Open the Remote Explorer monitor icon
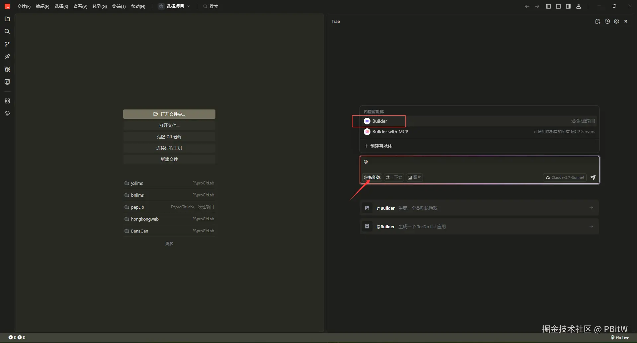The height and width of the screenshot is (343, 637). coord(7,82)
